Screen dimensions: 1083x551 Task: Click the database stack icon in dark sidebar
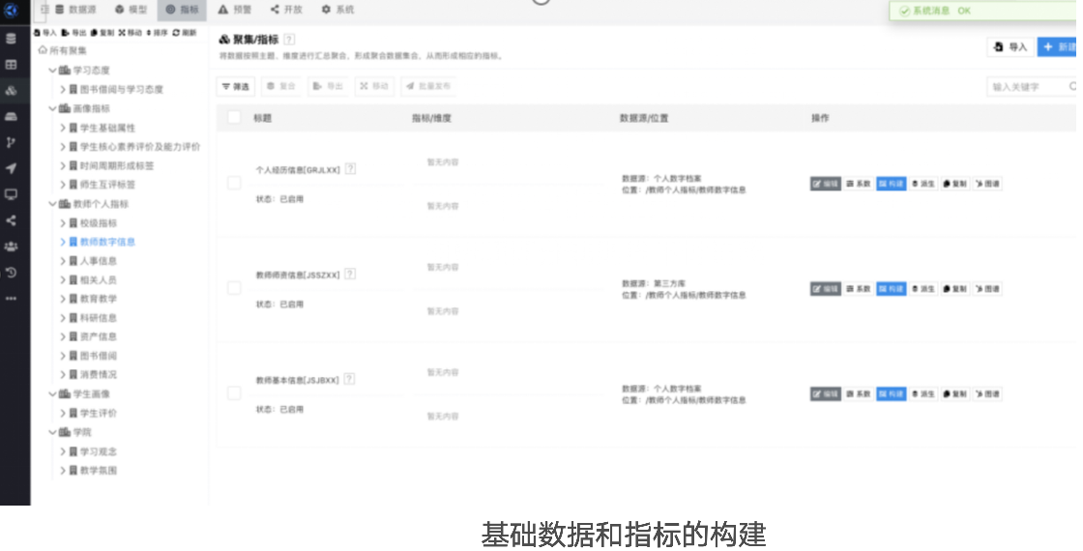(11, 39)
